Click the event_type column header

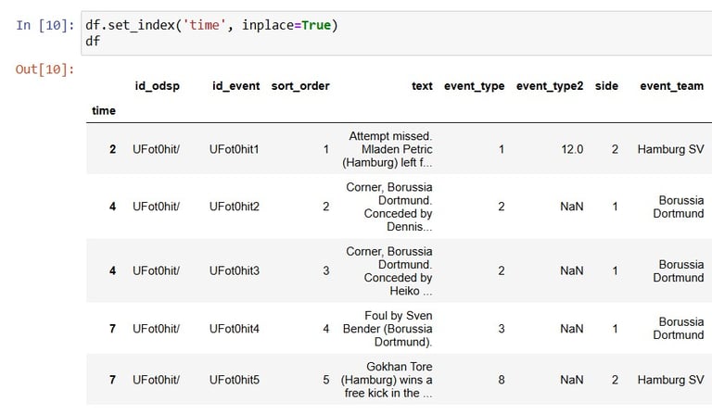pos(474,86)
